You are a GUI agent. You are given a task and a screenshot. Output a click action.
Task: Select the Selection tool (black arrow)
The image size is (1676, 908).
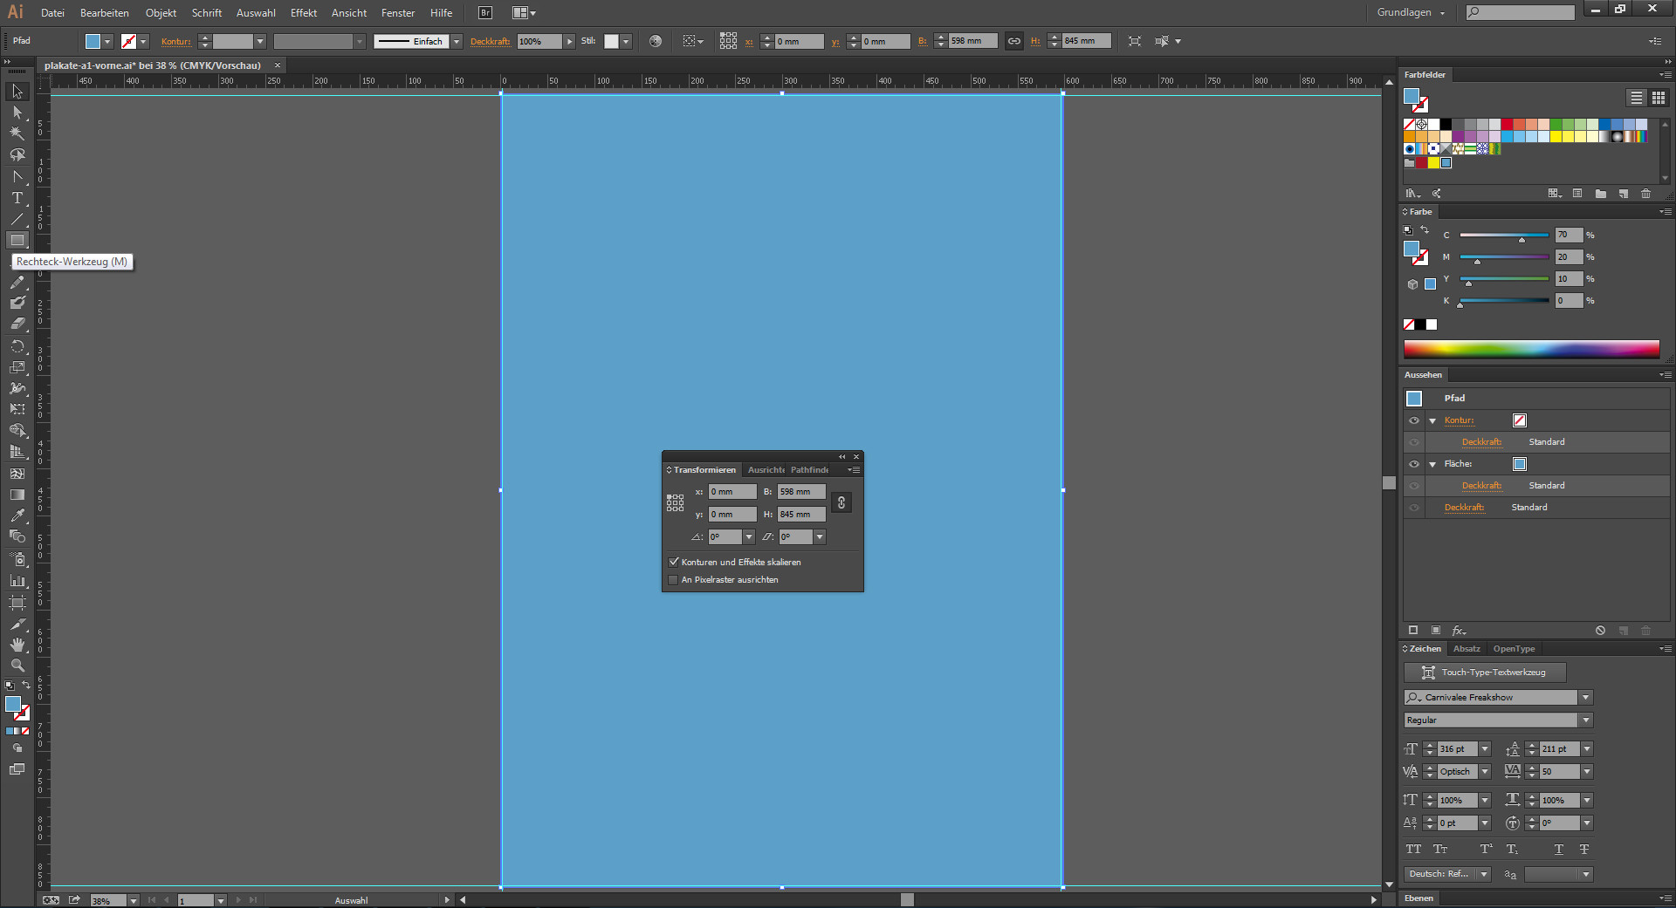[17, 92]
